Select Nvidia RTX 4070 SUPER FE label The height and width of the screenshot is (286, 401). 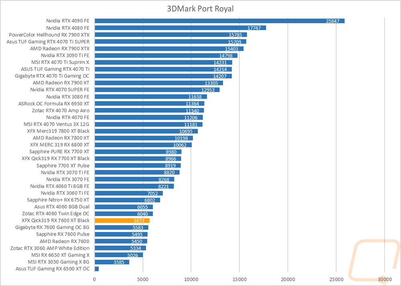click(x=60, y=90)
